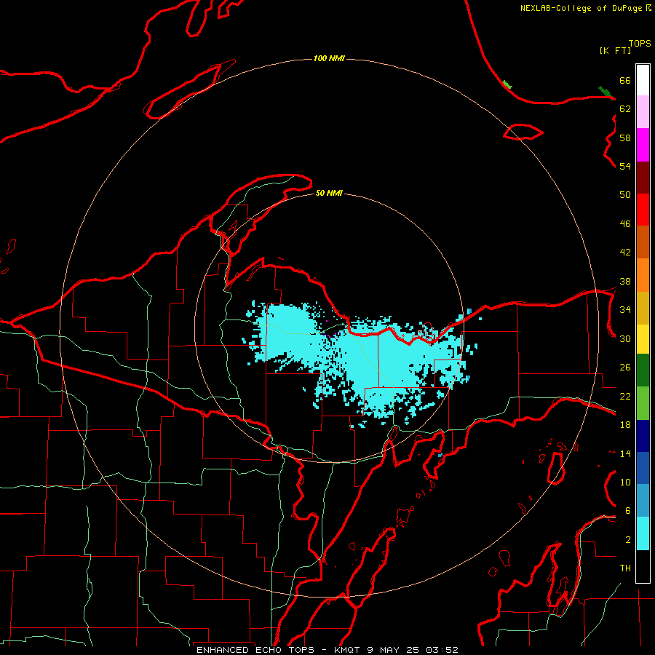Click the 14 scale value
This screenshot has width=655, height=655.
(625, 453)
